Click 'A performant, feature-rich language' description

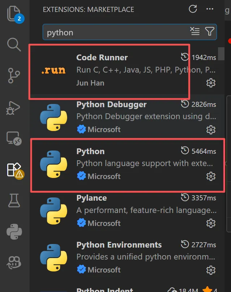pos(147,210)
